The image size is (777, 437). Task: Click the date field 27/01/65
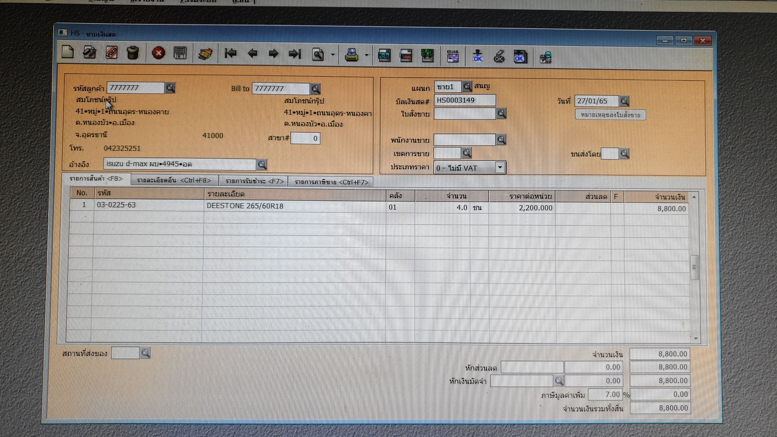pos(597,101)
